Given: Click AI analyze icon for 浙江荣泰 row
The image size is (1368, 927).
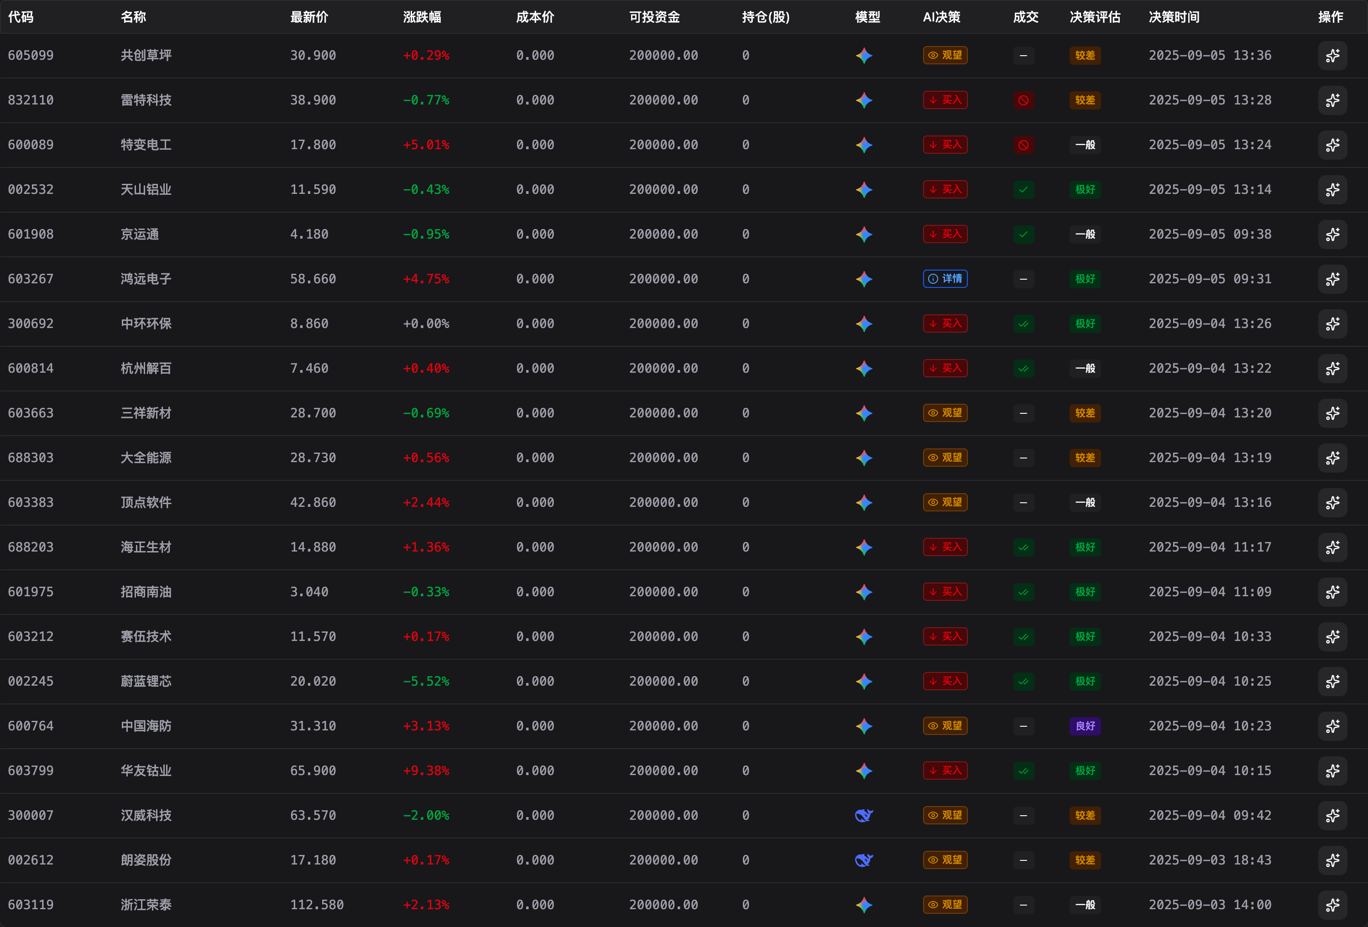Looking at the screenshot, I should coord(1332,905).
